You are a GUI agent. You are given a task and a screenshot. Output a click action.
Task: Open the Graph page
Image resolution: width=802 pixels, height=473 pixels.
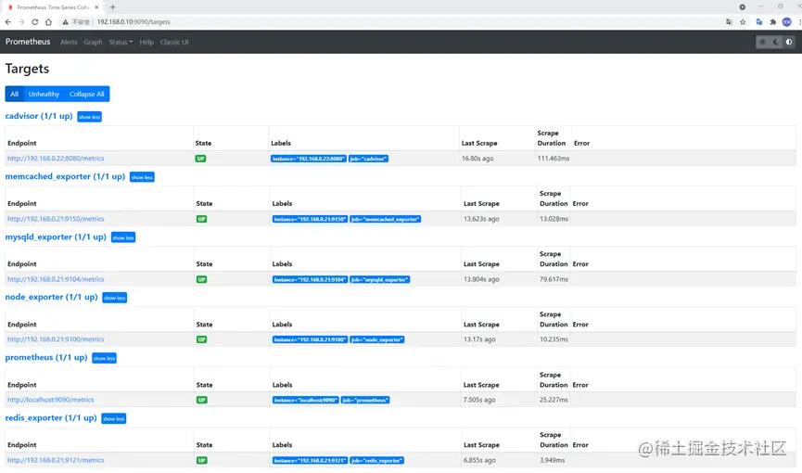click(93, 42)
